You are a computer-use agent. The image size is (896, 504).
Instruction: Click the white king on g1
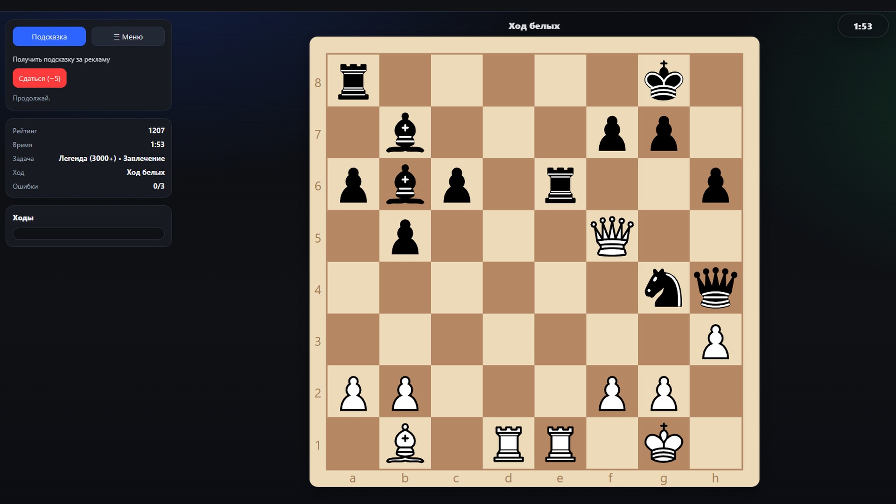click(x=663, y=443)
